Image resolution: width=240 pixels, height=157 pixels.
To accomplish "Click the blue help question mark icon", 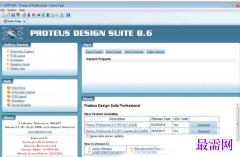I will [68, 15].
